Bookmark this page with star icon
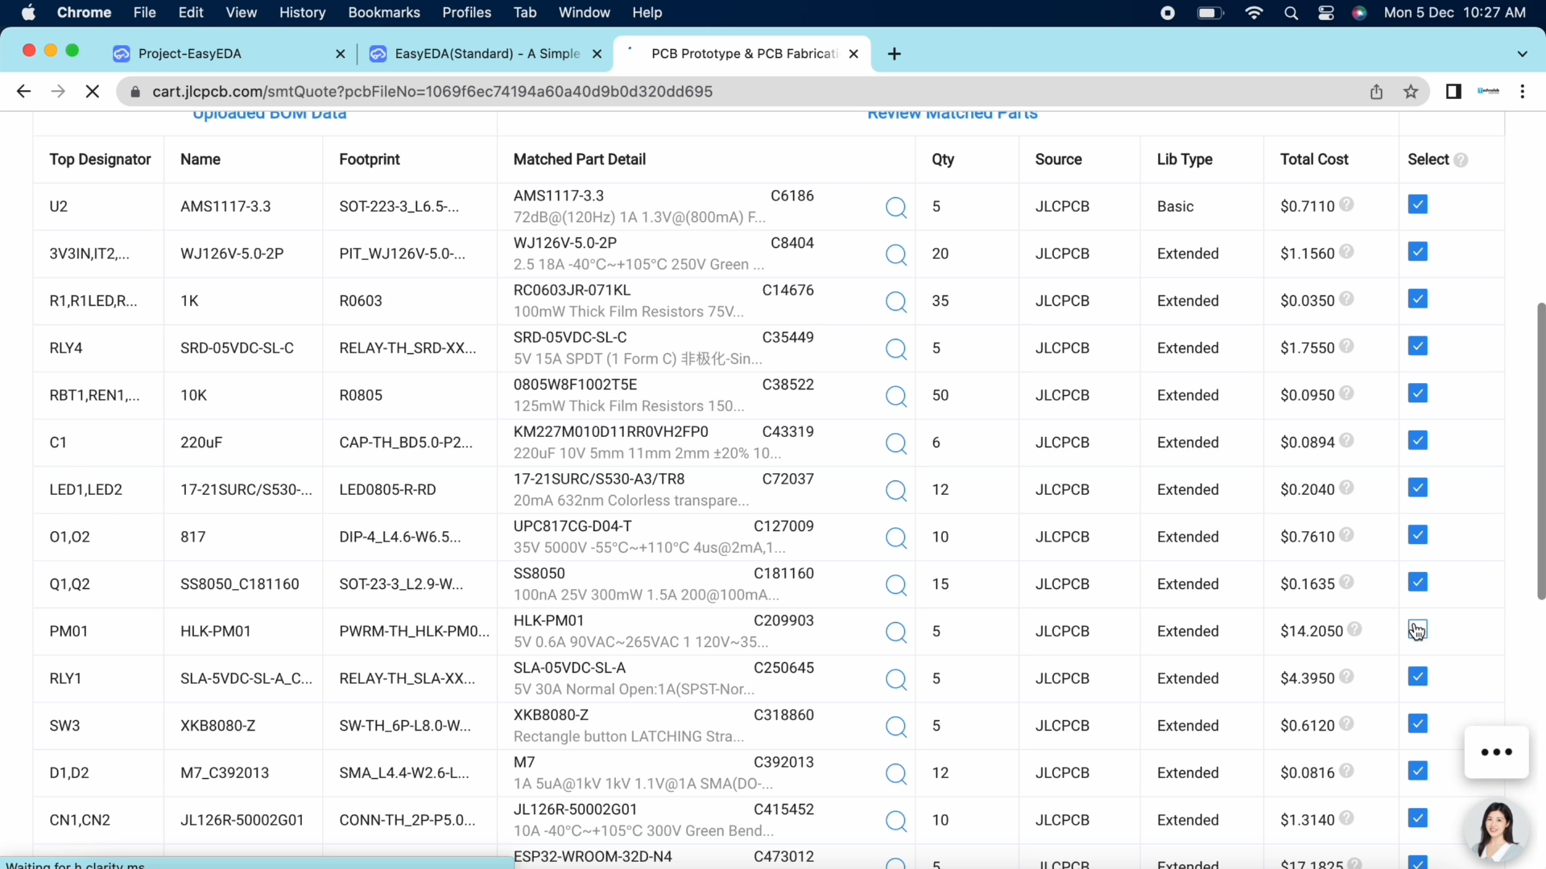This screenshot has height=869, width=1546. click(x=1411, y=92)
